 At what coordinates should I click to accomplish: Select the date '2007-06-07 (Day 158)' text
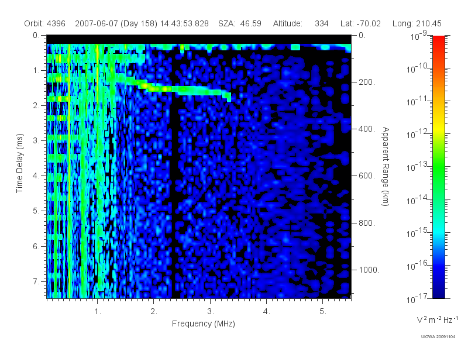tap(116, 23)
